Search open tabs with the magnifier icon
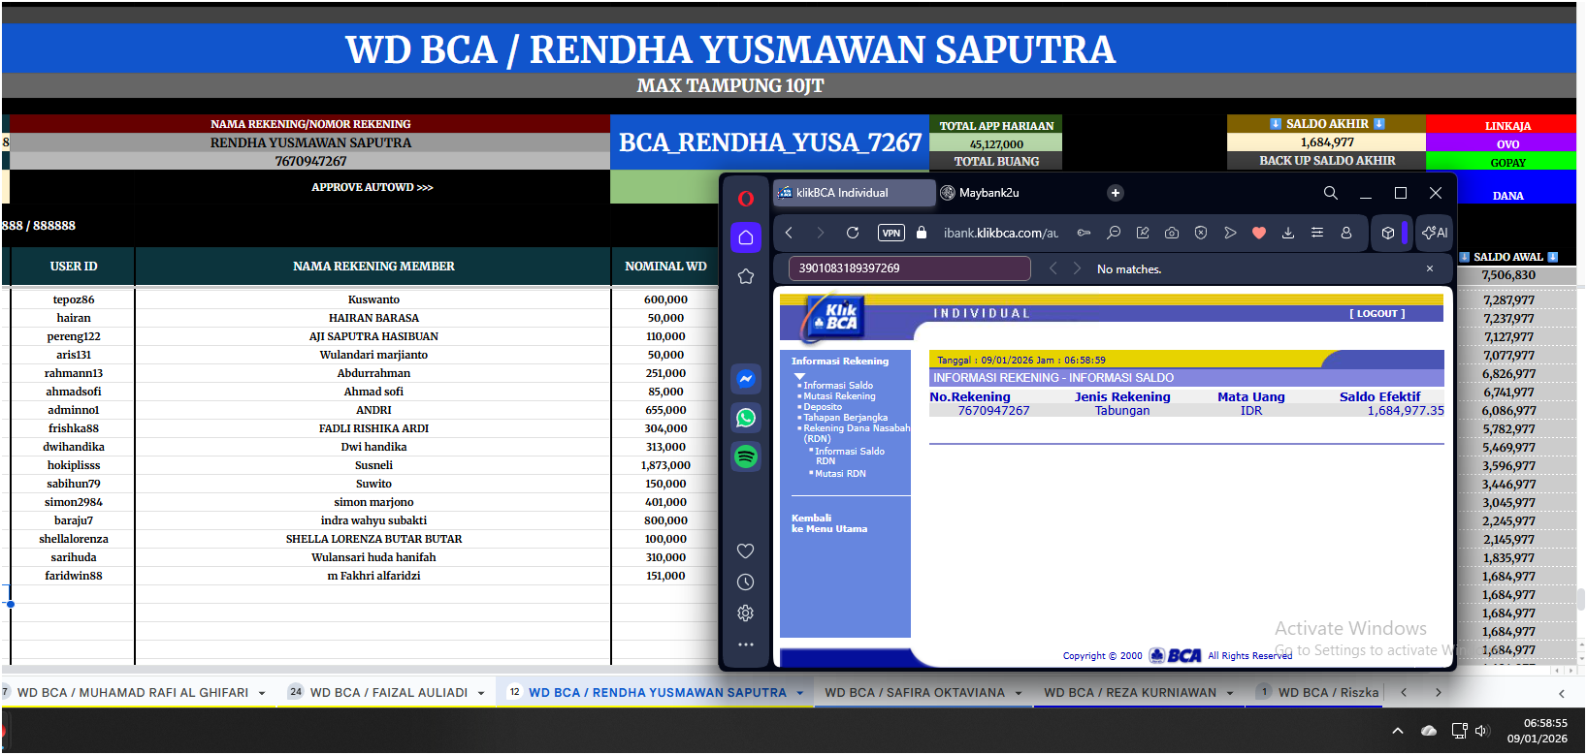Viewport: 1587px width, 755px height. [x=1331, y=193]
